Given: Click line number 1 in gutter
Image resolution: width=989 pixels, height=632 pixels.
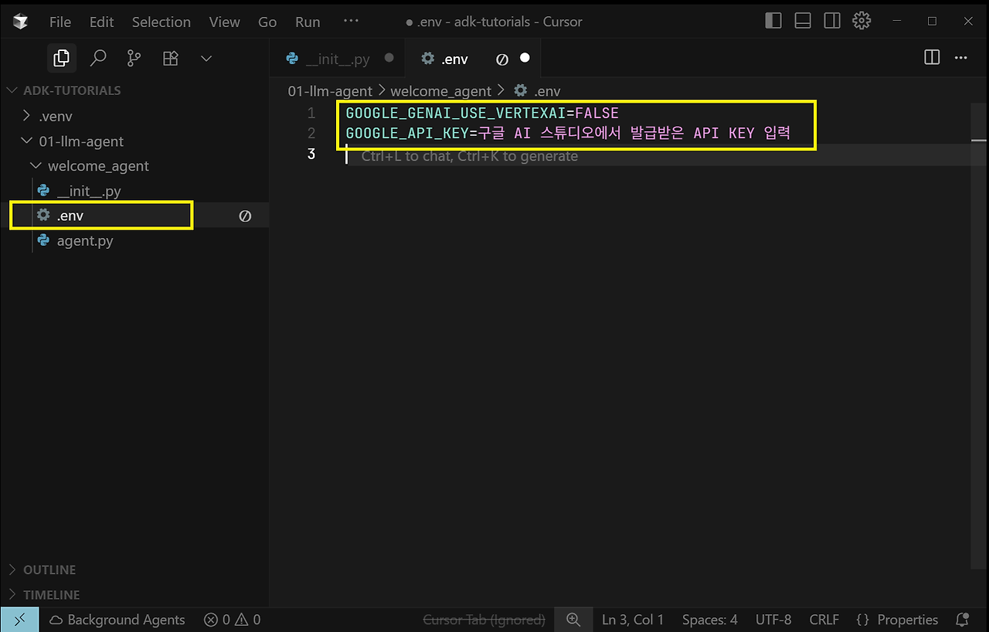Looking at the screenshot, I should coord(311,113).
